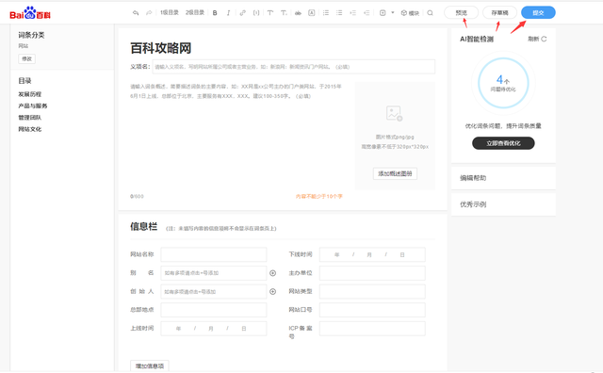The image size is (603, 373).
Task: Click the 网站名称 input field
Action: 214,254
